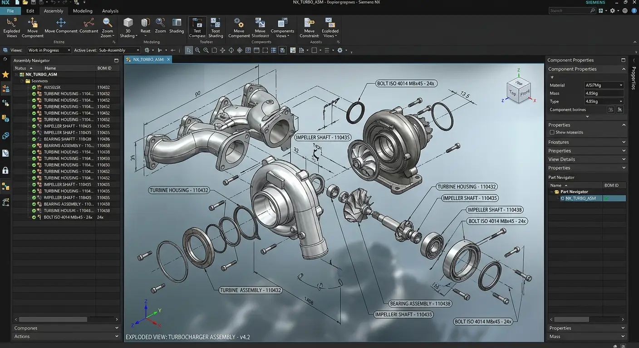
Task: Click the padlock icon in the left sidebar
Action: click(x=5, y=170)
